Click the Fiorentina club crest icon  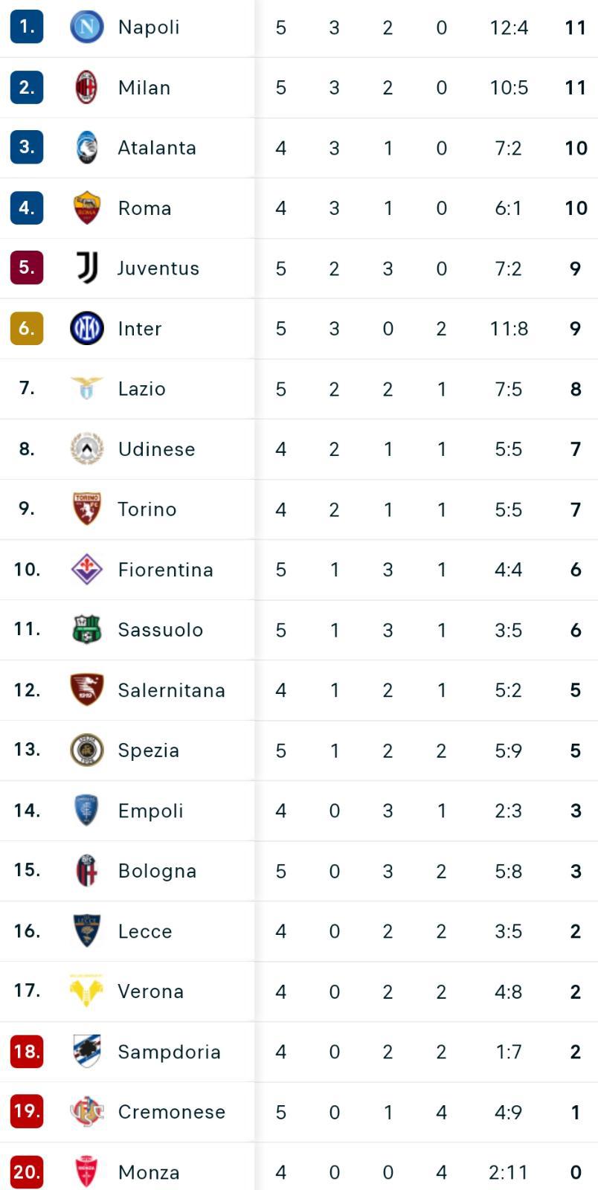(86, 570)
